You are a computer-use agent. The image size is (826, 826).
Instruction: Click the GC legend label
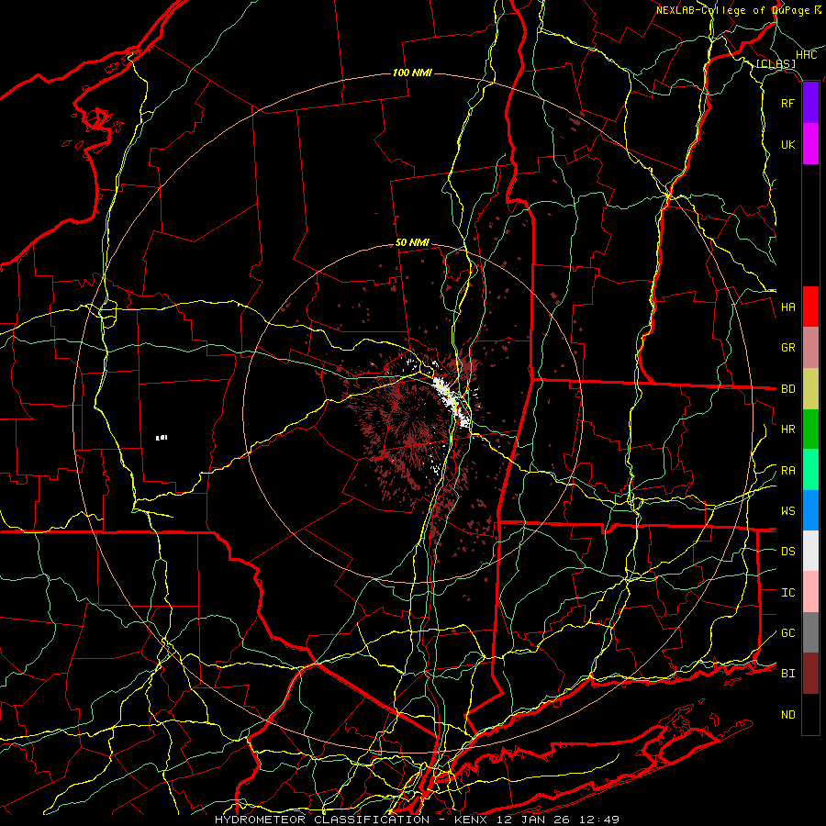[x=787, y=633]
